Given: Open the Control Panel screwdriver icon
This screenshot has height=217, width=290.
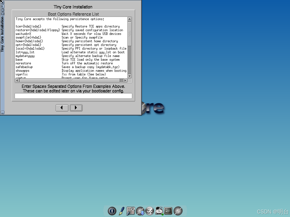Looking at the screenshot, I should coord(131,211).
